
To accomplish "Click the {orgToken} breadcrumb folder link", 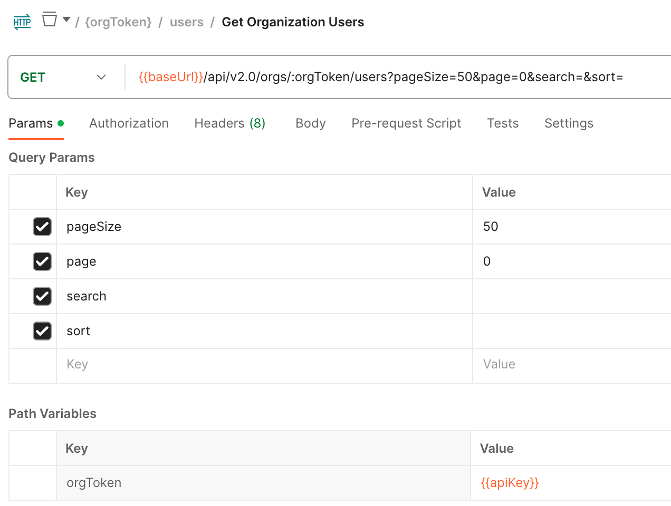I will [118, 22].
